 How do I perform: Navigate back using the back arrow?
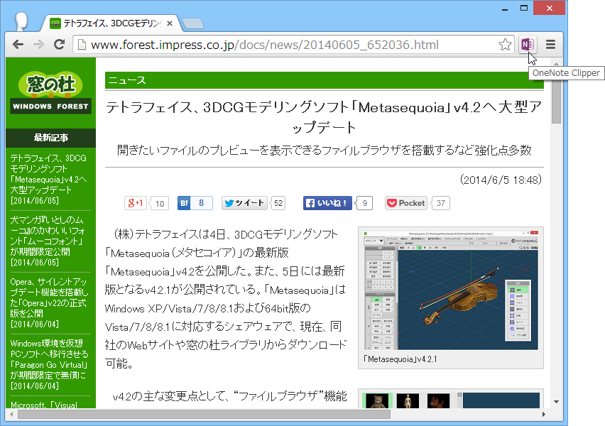click(17, 44)
